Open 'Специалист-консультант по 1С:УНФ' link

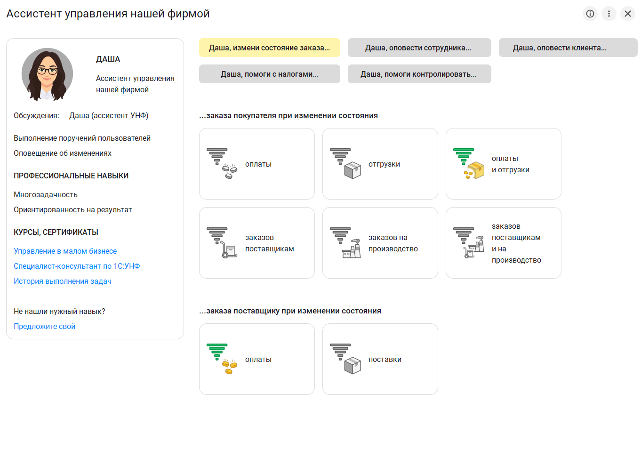click(x=77, y=266)
